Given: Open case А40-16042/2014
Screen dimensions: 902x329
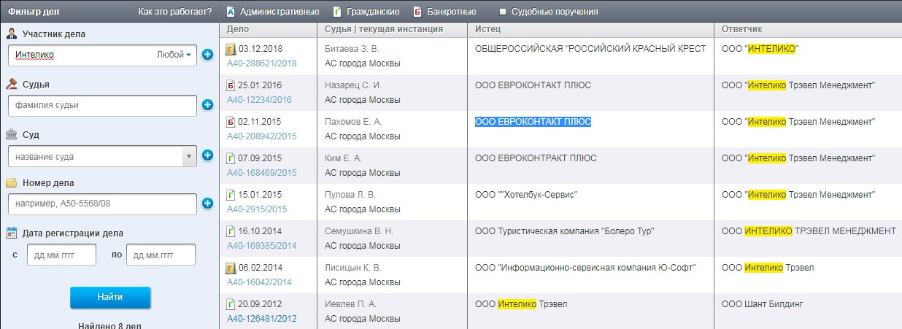Looking at the screenshot, I should (x=259, y=282).
